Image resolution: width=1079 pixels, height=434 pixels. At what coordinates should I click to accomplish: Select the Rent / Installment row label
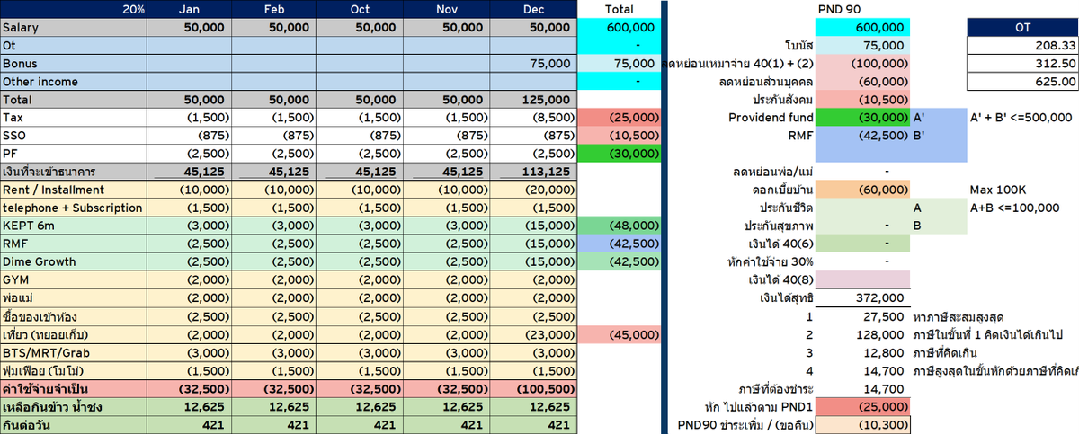point(74,190)
